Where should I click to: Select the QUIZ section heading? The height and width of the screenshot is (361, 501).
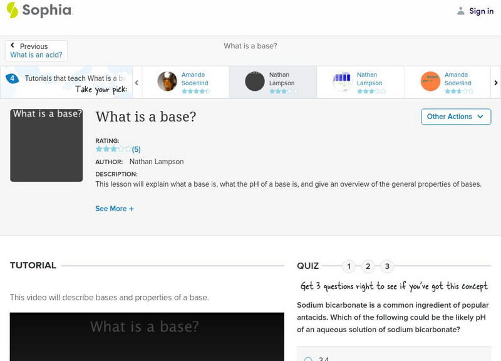click(307, 266)
